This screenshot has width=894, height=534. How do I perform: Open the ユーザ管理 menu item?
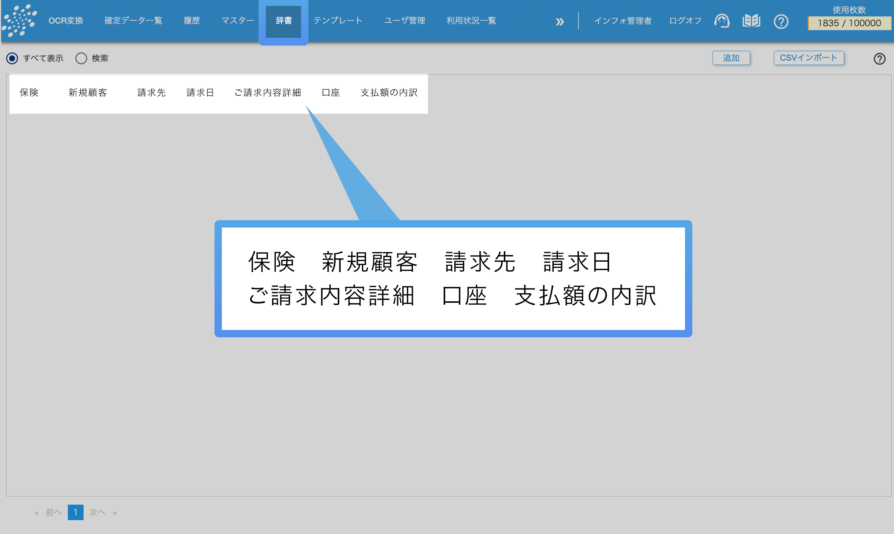[405, 21]
